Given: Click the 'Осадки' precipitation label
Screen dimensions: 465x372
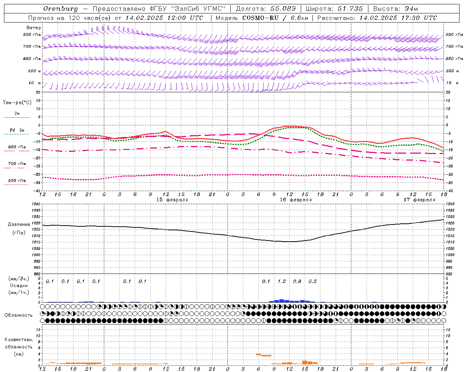Looking at the screenshot, I should tap(19, 286).
